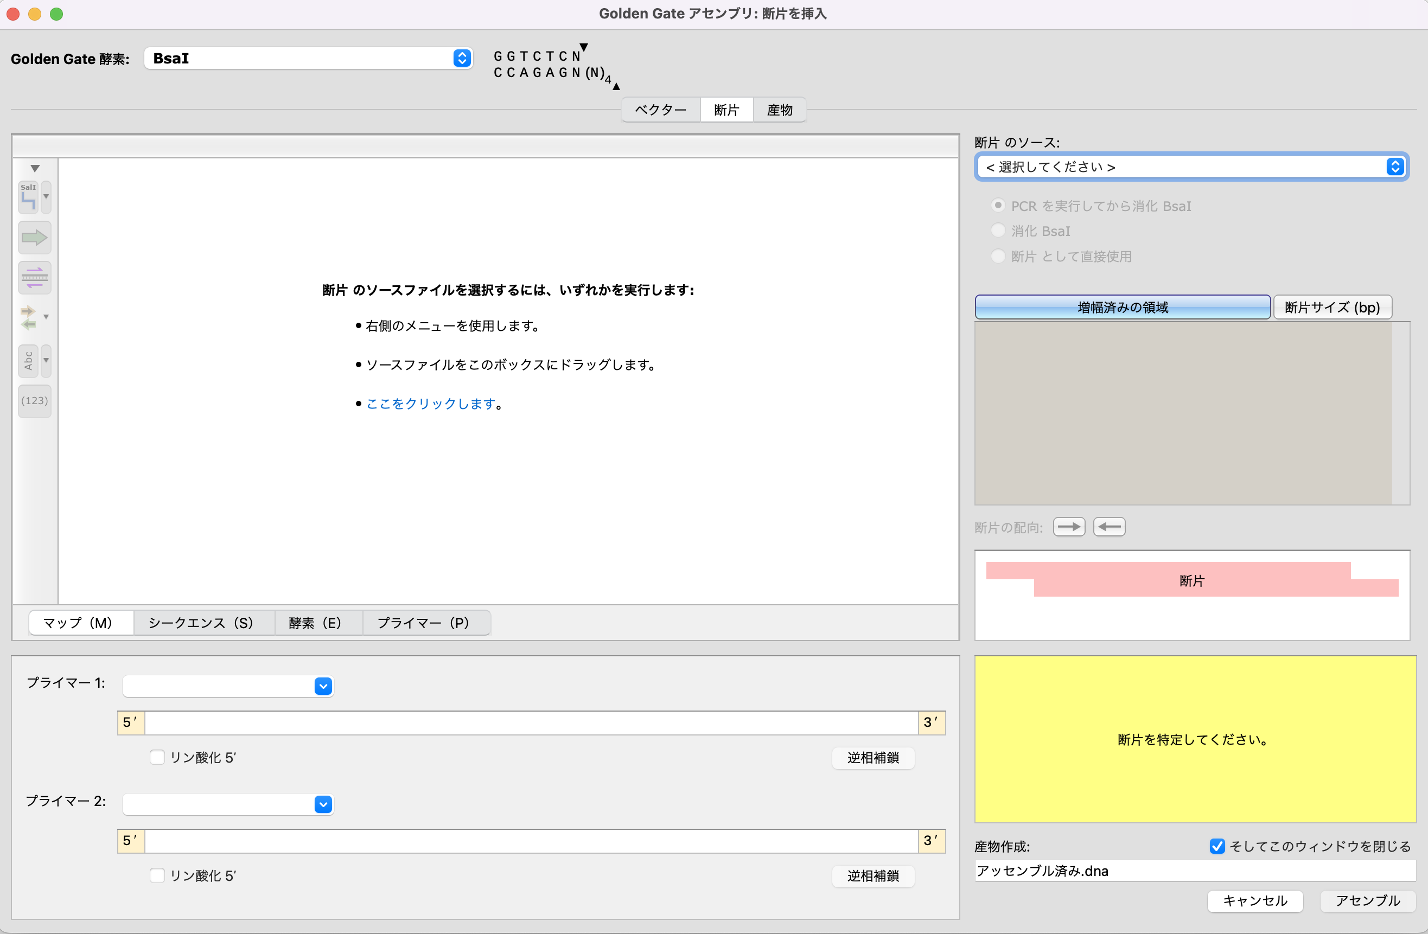Open the Golden Gate enzyme BsaI dropdown

pos(308,58)
